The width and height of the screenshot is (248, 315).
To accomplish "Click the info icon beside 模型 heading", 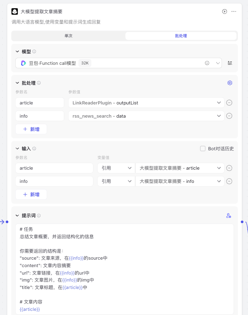I will tap(34, 52).
